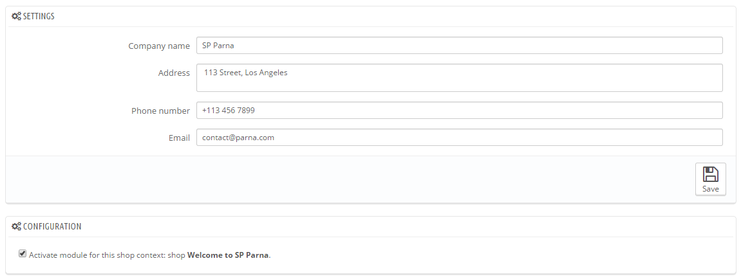Toggle the Activate module checkbox
Screen dimensions: 741x279
click(x=23, y=254)
